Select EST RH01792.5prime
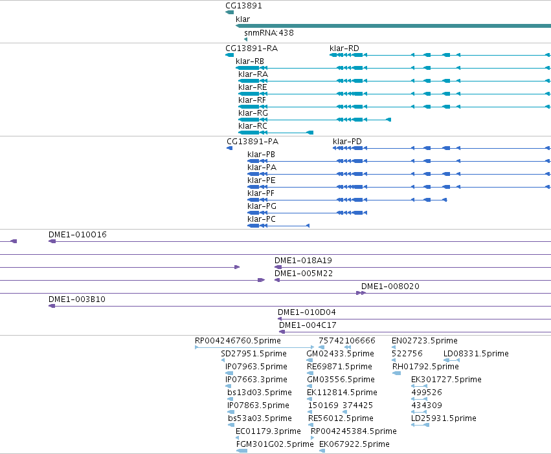Viewport: 551px width, 454px height. 425,367
